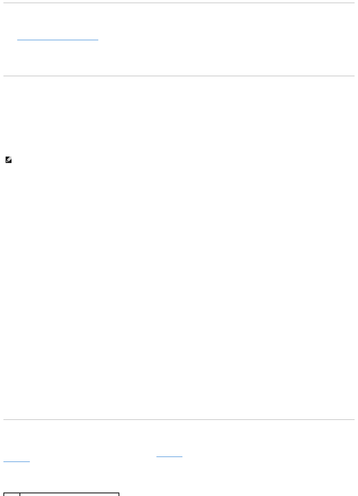Click the wide right cell of the table
The height and width of the screenshot is (496, 358).
click(x=69, y=494)
